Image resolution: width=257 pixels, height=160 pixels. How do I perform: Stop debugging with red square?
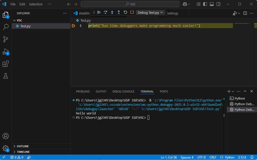[132, 12]
